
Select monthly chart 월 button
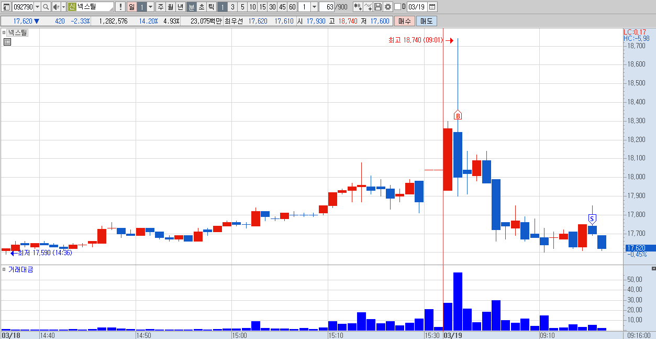(171, 7)
